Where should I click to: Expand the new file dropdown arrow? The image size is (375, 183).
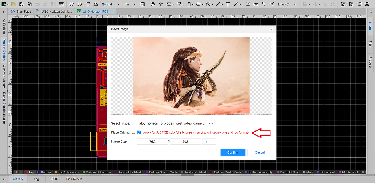[7, 4]
